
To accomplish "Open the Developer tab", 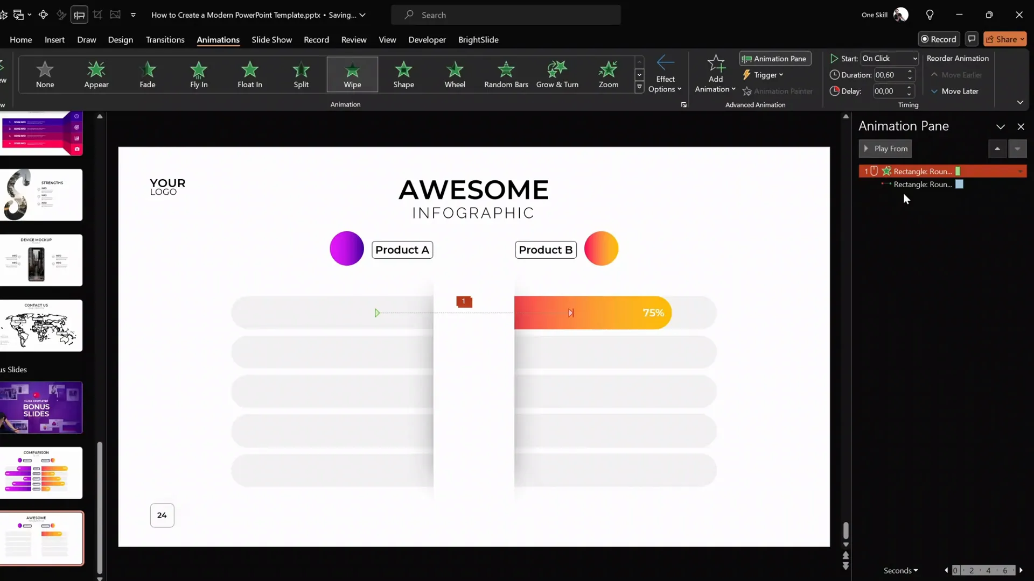I will 427,40.
